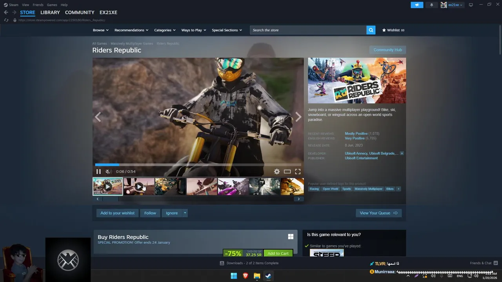502x282 pixels.
Task: Switch to the STORE tab
Action: pos(27,13)
